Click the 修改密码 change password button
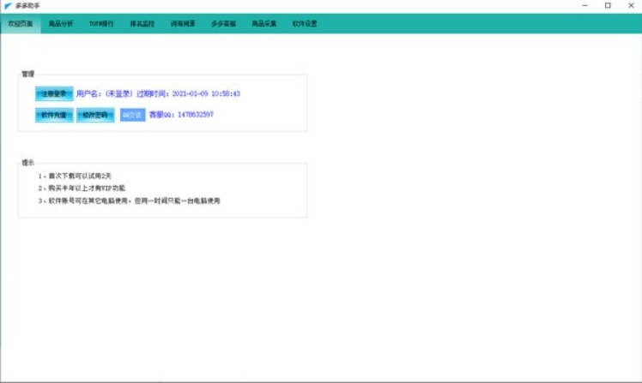The width and height of the screenshot is (642, 383). (94, 115)
